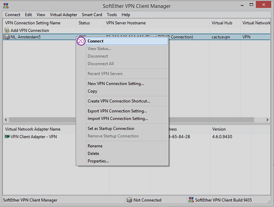Click SoftEther VPN Client Build 9435 text
Image resolution: width=274 pixels, height=207 pixels.
pos(223,200)
